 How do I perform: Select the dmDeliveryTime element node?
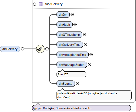point(70,45)
